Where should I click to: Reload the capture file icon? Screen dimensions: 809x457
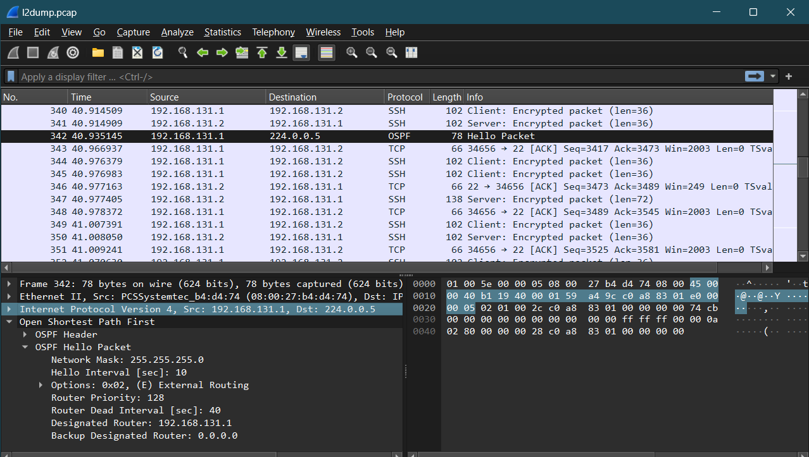pos(158,53)
